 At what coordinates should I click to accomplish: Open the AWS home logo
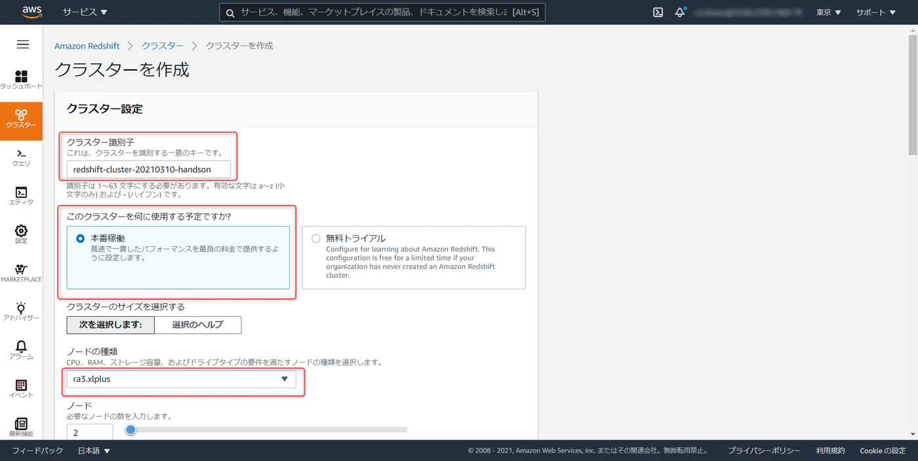point(32,12)
